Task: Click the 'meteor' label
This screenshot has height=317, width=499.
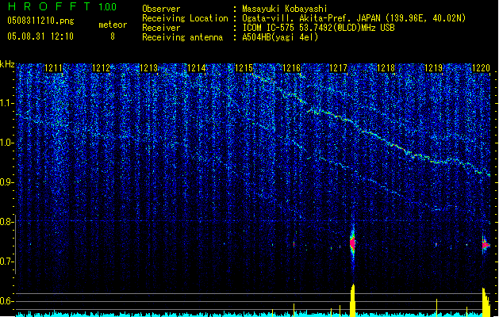Action: (113, 25)
